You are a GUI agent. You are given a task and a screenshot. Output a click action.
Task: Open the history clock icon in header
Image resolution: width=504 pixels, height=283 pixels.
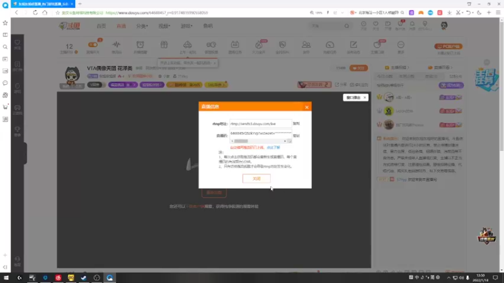[x=364, y=24]
